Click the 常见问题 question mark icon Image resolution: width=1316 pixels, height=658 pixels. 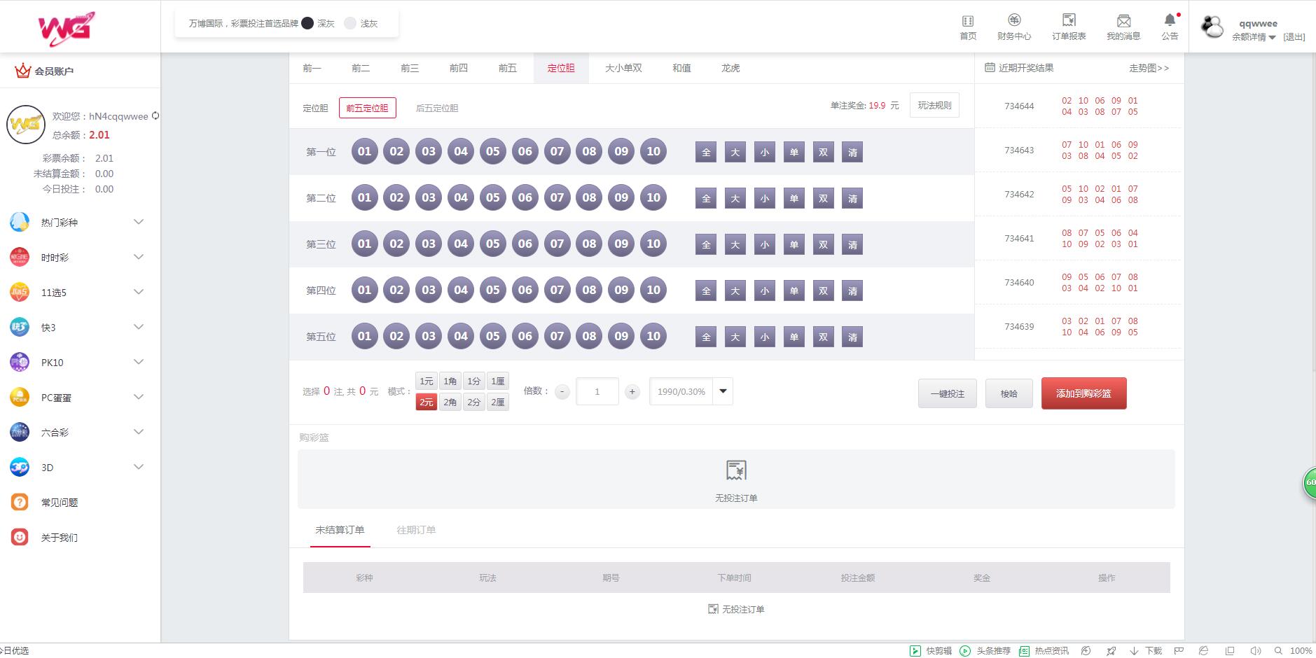20,502
